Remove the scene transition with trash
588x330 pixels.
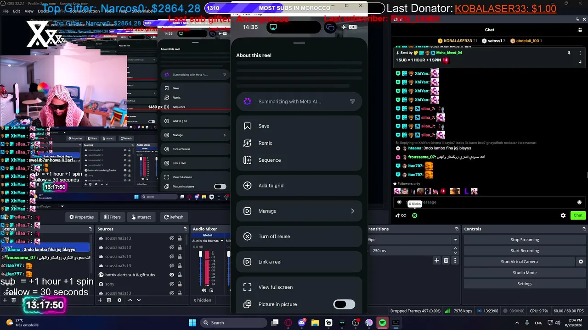(446, 260)
